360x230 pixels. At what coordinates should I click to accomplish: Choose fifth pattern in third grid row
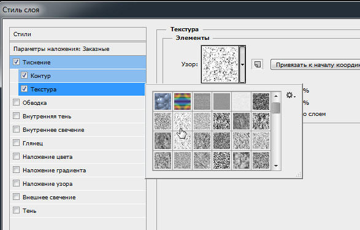tap(241, 140)
